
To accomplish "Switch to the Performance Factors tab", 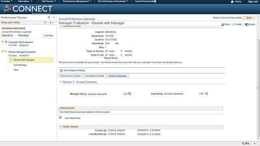I will pos(70,76).
